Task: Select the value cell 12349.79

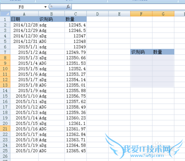Action: click(x=75, y=52)
